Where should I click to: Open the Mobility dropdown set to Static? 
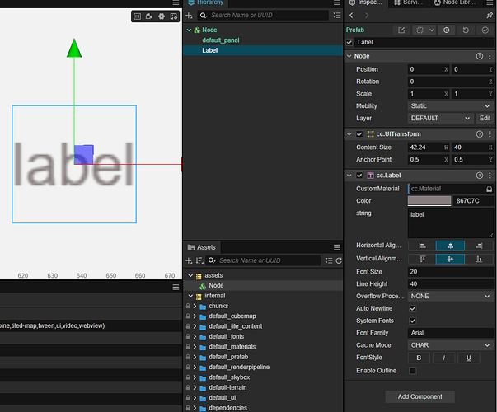[x=450, y=106]
